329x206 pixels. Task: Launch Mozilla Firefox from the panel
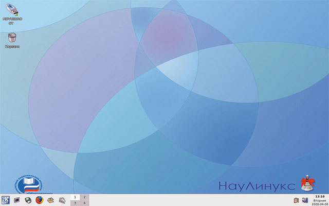[x=39, y=200]
